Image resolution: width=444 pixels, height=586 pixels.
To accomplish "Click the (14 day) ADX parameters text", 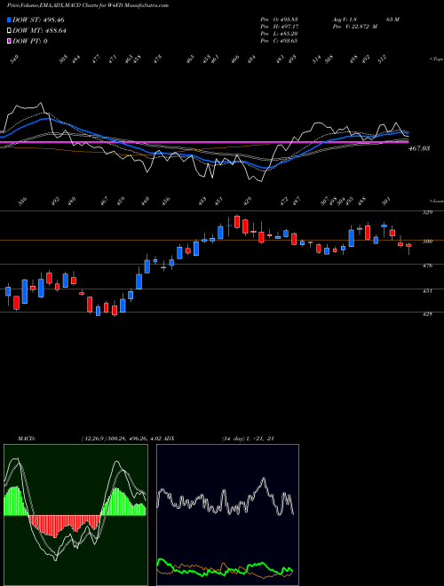I will click(248, 439).
